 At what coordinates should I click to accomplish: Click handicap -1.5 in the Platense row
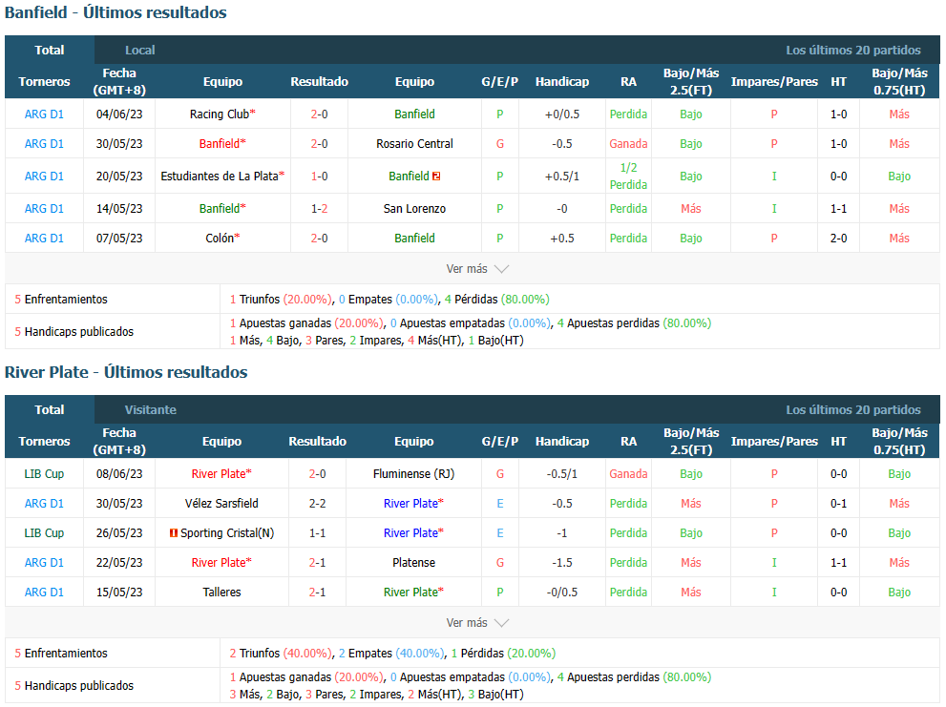coord(561,562)
